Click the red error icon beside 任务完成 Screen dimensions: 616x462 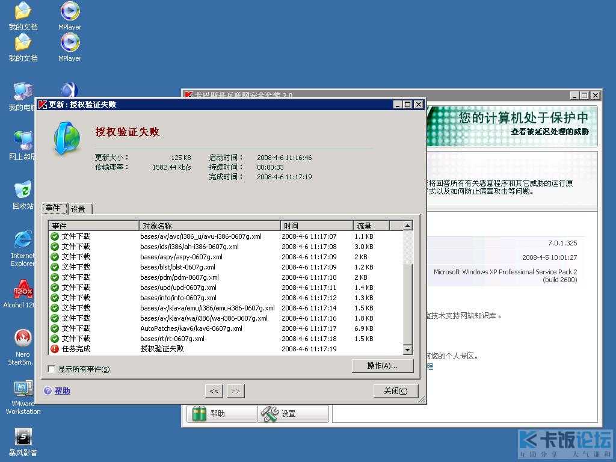(55, 348)
